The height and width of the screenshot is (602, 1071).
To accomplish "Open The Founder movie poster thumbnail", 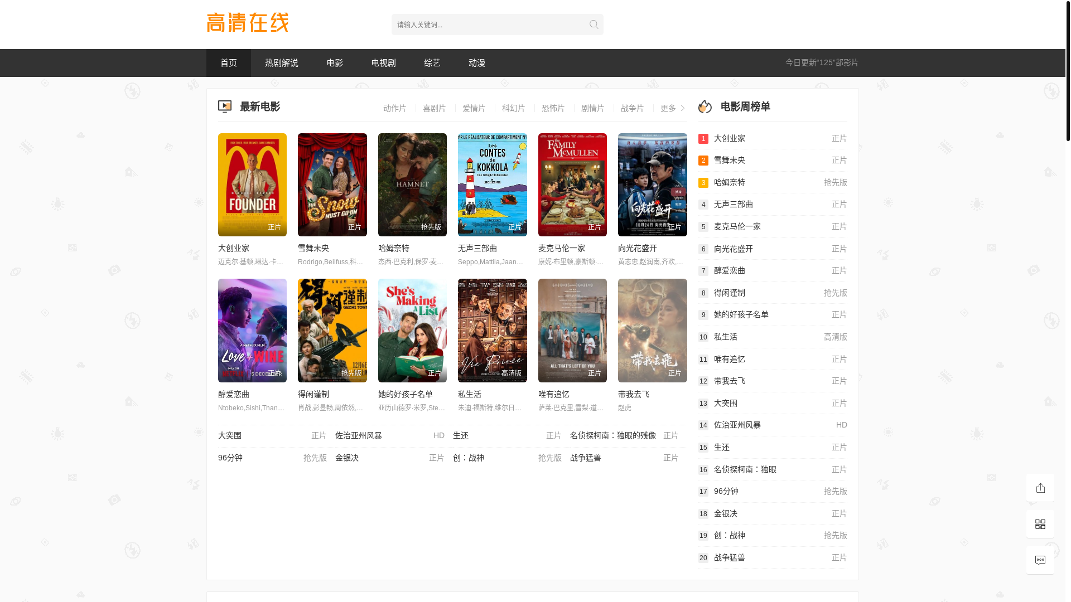I will pos(252,185).
